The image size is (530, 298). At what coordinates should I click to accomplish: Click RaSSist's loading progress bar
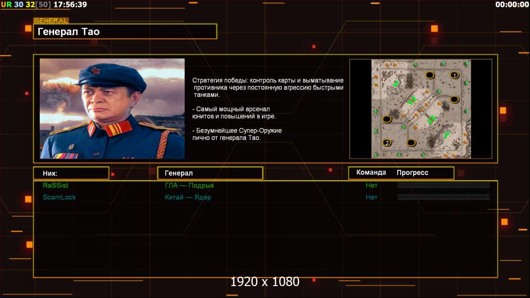point(443,185)
